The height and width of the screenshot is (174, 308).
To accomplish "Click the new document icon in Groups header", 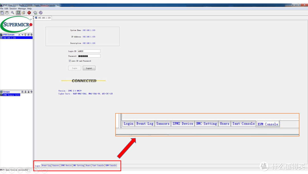I will pos(23,92).
